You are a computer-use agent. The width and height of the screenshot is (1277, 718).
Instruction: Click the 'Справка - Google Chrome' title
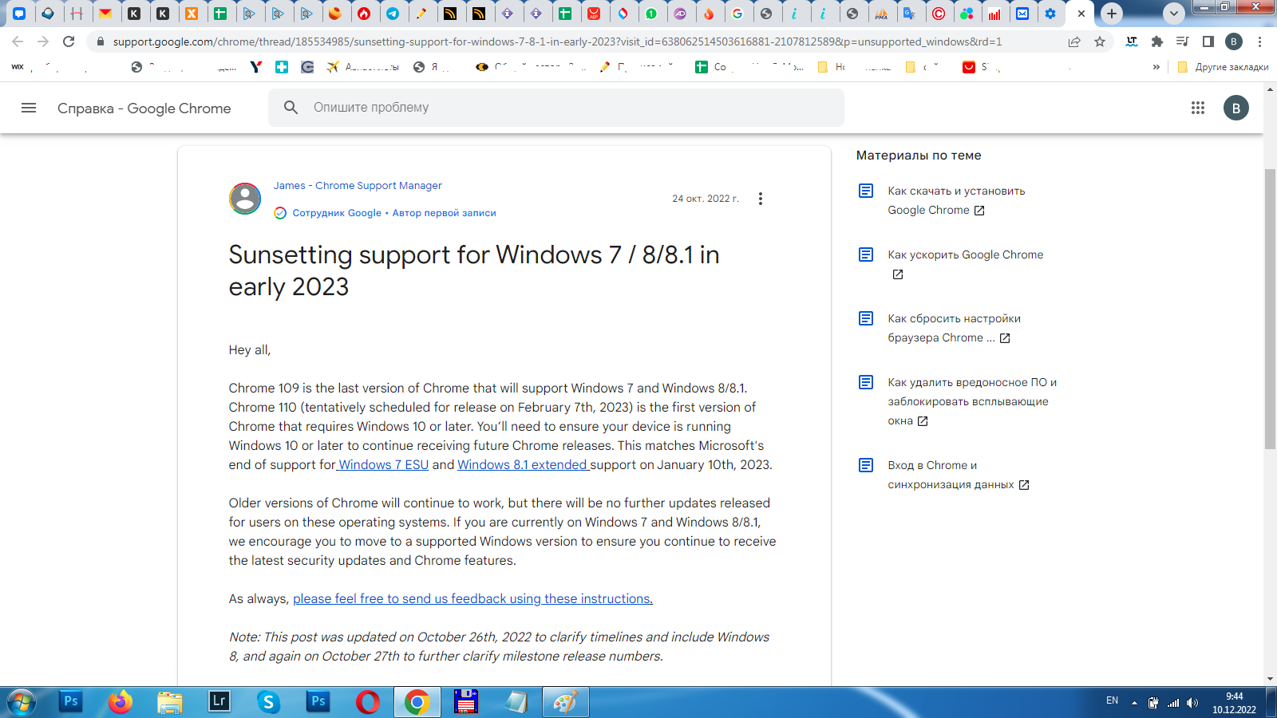coord(144,108)
